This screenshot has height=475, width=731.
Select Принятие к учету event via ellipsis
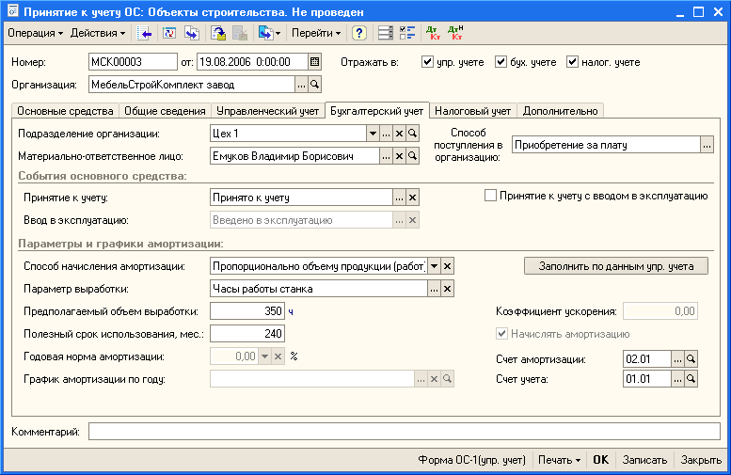[399, 198]
